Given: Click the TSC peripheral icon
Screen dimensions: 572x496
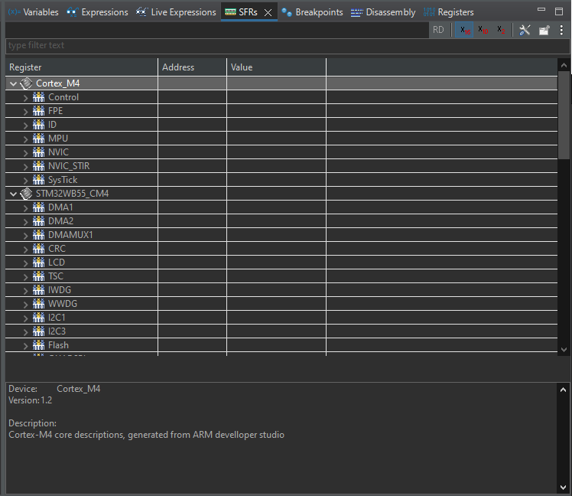Looking at the screenshot, I should pyautogui.click(x=39, y=276).
